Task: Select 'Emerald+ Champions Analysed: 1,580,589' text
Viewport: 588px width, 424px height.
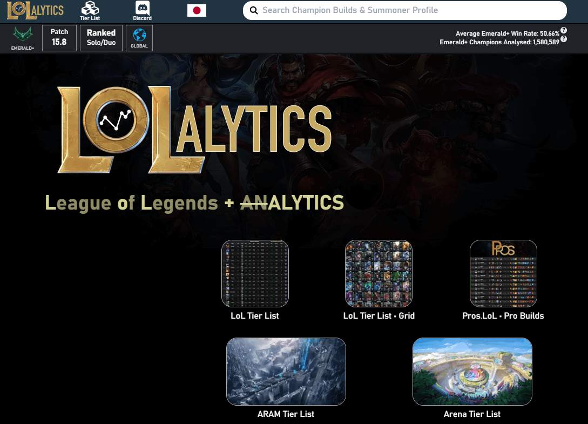Action: point(499,42)
